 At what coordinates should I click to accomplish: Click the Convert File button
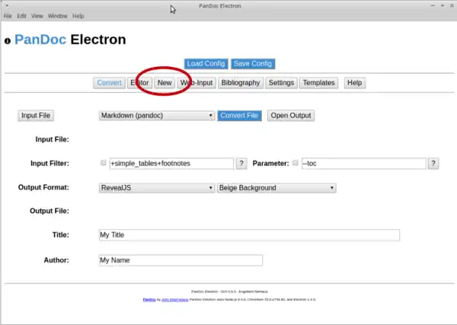click(240, 116)
